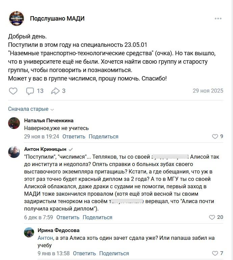This screenshot has height=260, width=233.
Task: Like the main post with heart icon
Action: (13, 91)
